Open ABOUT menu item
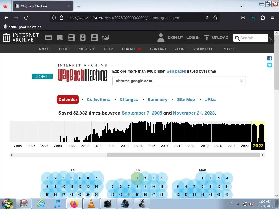 pyautogui.click(x=44, y=49)
